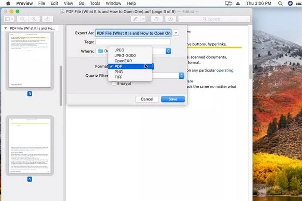The height and width of the screenshot is (201, 302).
Task: Click the menu bar clock Thu 3:06 PM
Action: (259, 3)
